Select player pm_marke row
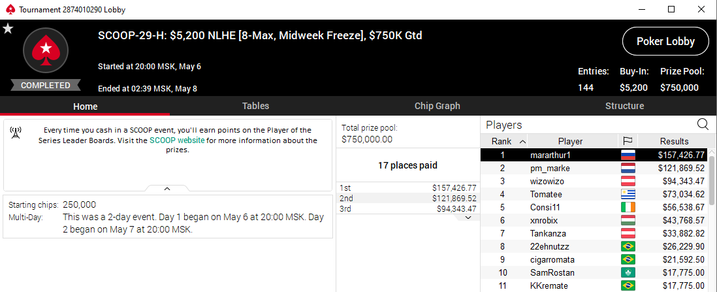The width and height of the screenshot is (717, 292). click(x=549, y=168)
